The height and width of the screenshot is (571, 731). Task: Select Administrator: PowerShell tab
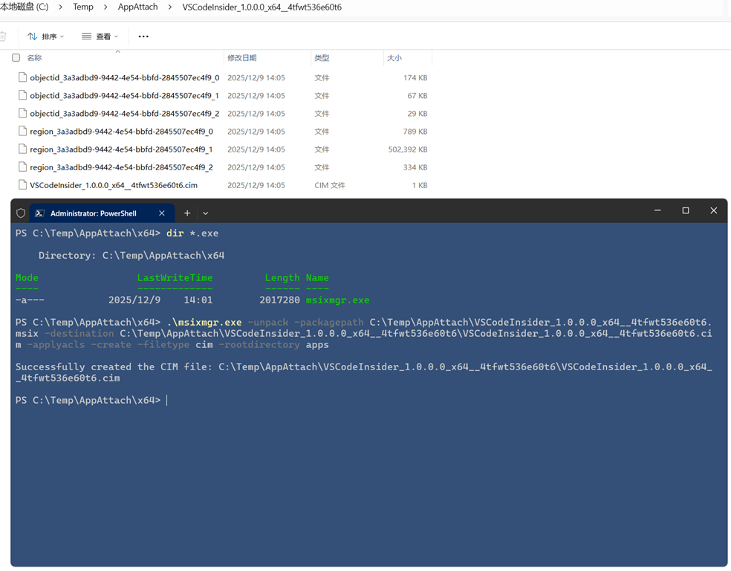94,213
